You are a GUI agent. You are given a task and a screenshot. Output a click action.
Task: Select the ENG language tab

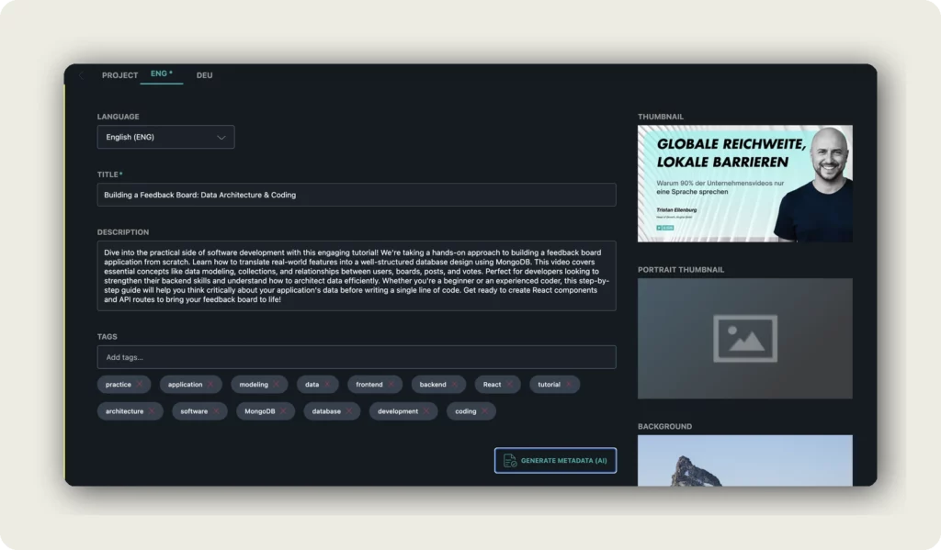(x=162, y=73)
